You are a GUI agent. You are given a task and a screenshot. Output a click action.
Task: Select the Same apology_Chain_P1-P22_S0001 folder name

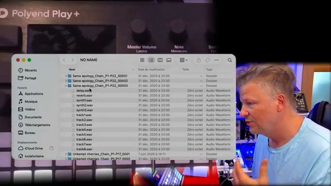click(x=100, y=76)
